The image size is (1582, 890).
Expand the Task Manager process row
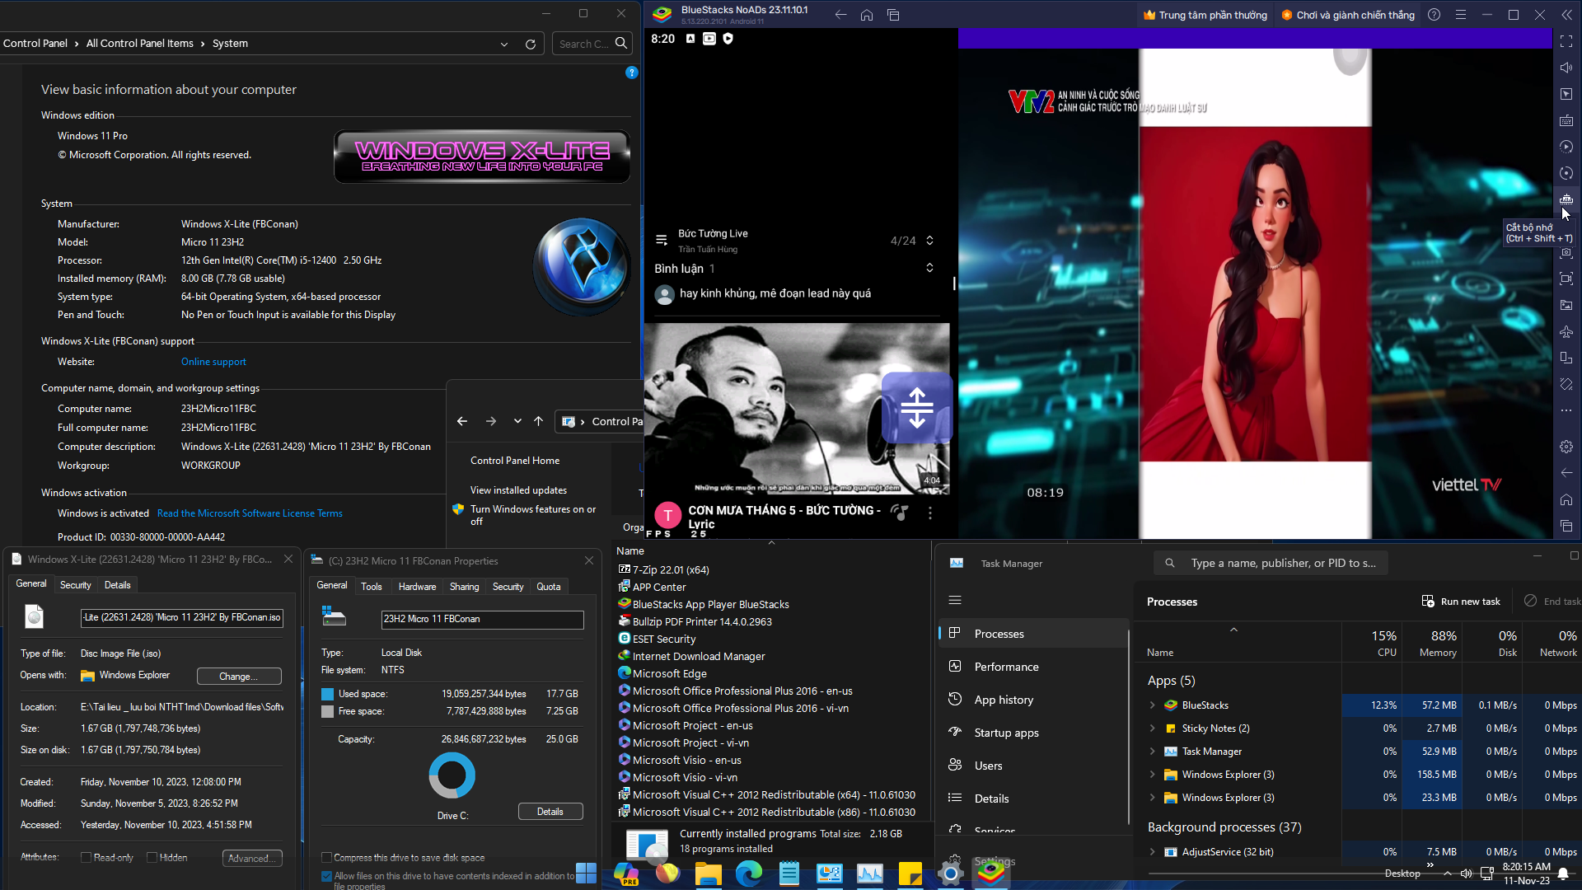click(x=1152, y=752)
